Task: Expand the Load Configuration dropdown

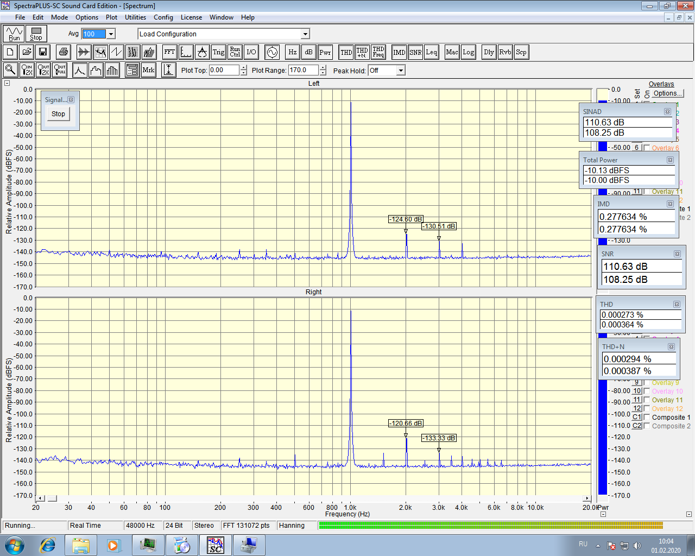Action: 305,34
